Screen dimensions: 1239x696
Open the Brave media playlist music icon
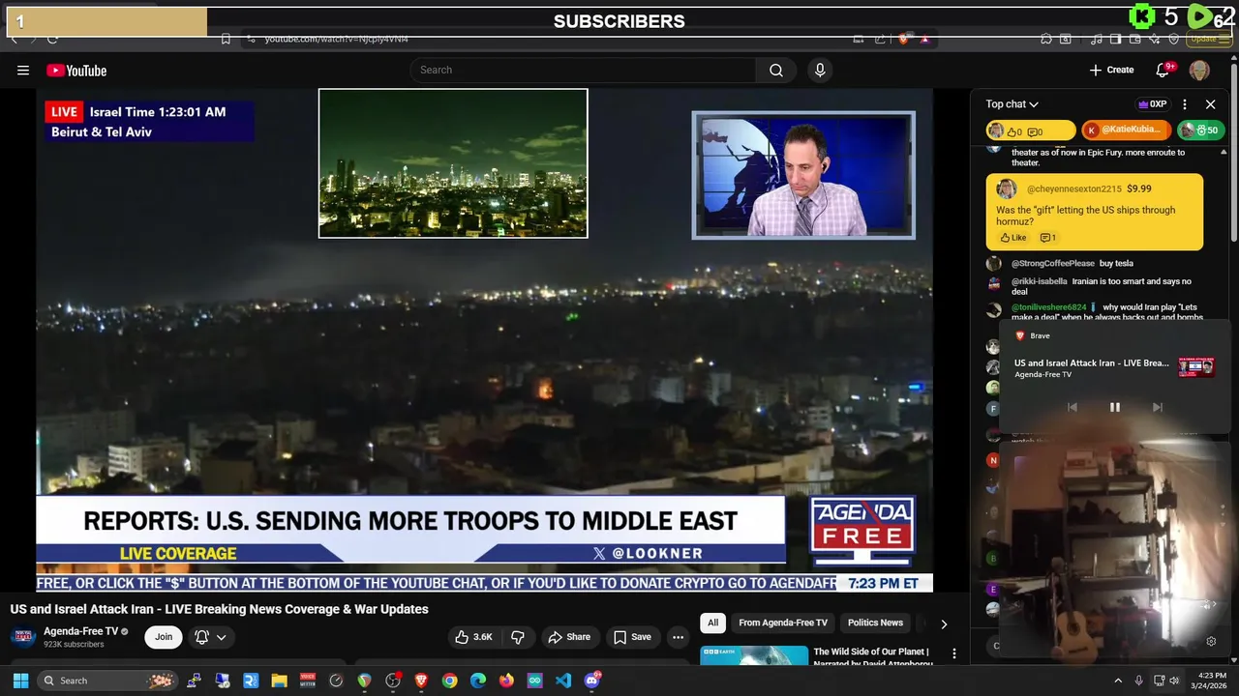click(1097, 39)
